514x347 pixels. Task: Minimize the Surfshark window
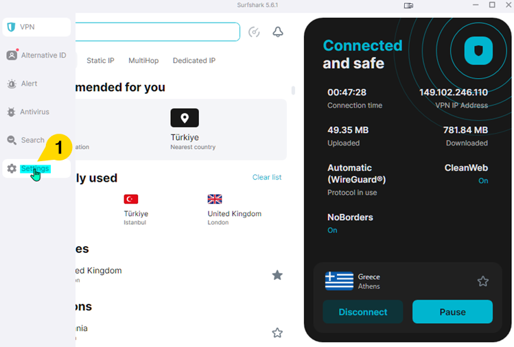476,5
